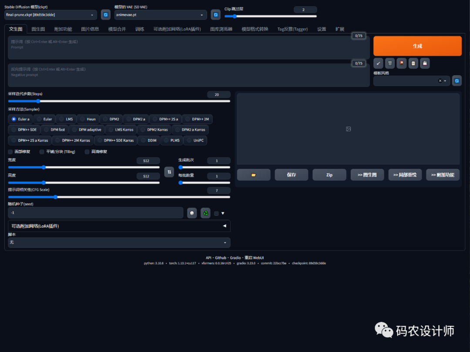Open the output folder with folder icon
This screenshot has height=352, width=470.
(x=254, y=175)
